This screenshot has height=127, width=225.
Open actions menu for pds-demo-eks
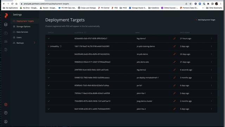click(211, 62)
